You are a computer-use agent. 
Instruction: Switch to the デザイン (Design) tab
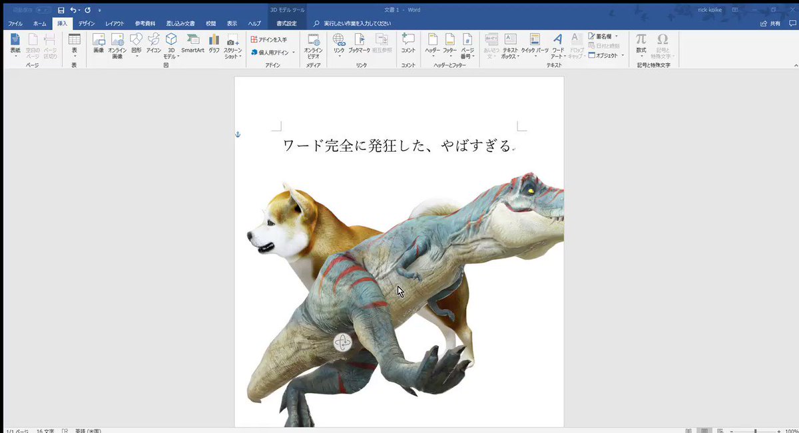pos(87,23)
